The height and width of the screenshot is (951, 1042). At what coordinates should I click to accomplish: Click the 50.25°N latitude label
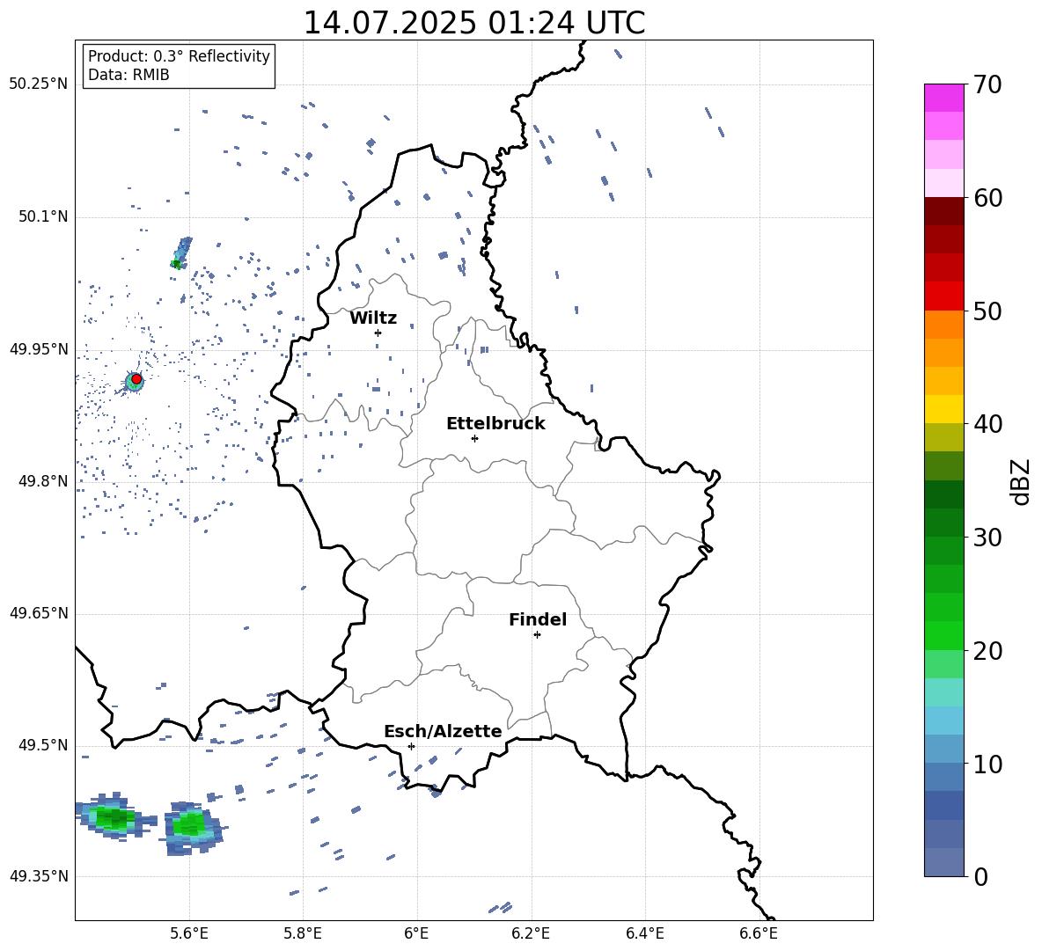[39, 84]
